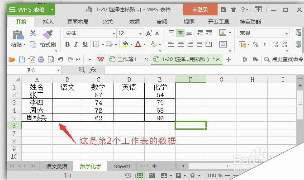The image size is (304, 180).
Task: Toggle vertical middle alignment
Action: [x=180, y=33]
